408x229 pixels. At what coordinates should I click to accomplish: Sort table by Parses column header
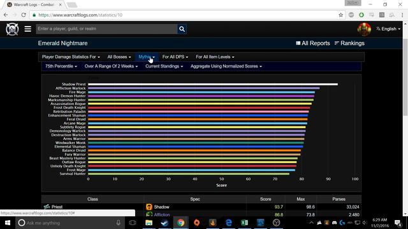point(339,199)
